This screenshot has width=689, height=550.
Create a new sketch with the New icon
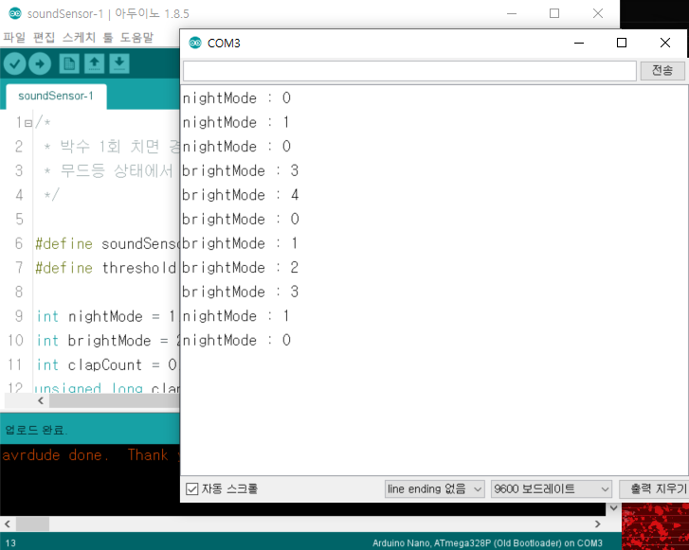pyautogui.click(x=69, y=64)
